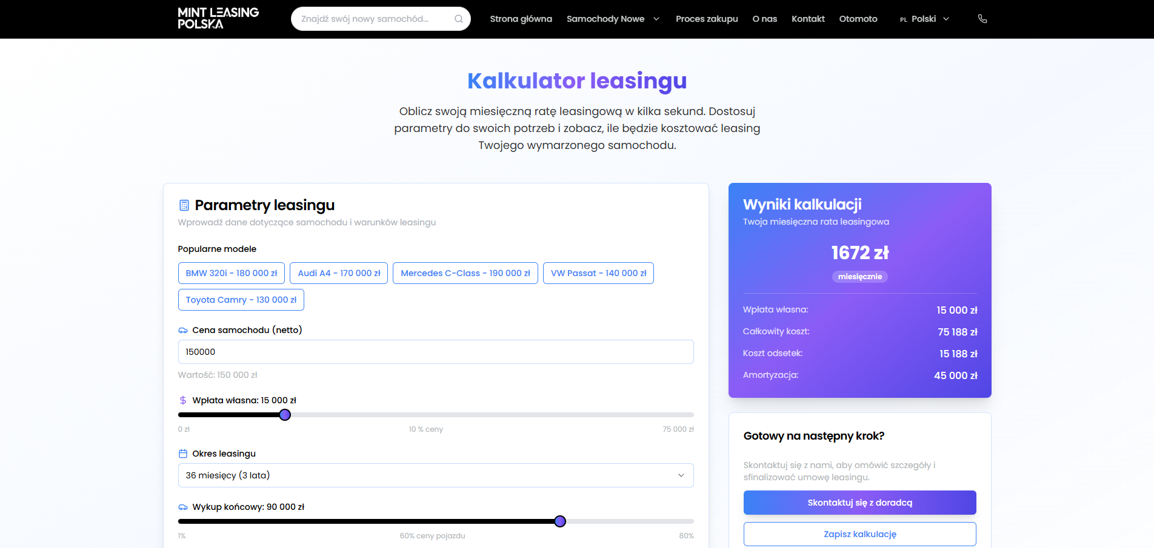Image resolution: width=1154 pixels, height=548 pixels.
Task: Choose the Toyota Camry preset
Action: click(241, 300)
